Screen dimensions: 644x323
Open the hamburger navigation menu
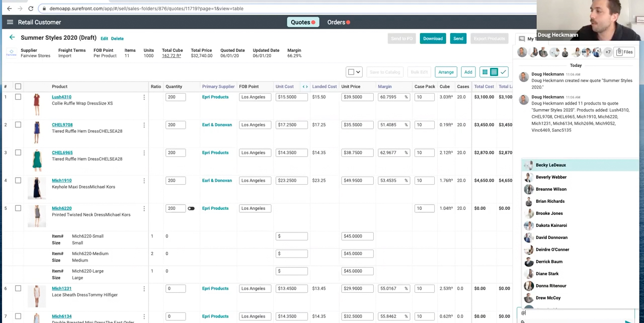[10, 22]
